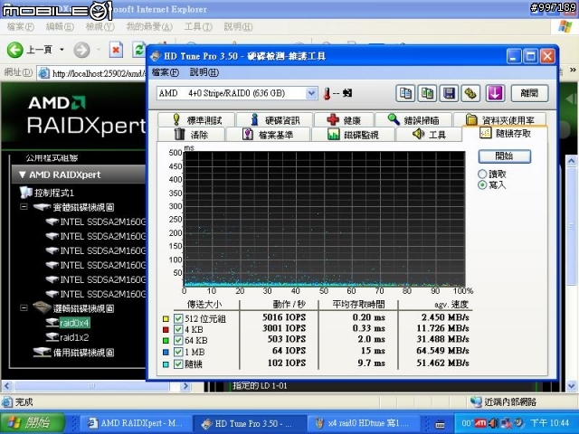Click the purple down-arrow minimize-to-tray icon
The height and width of the screenshot is (434, 579).
[495, 93]
